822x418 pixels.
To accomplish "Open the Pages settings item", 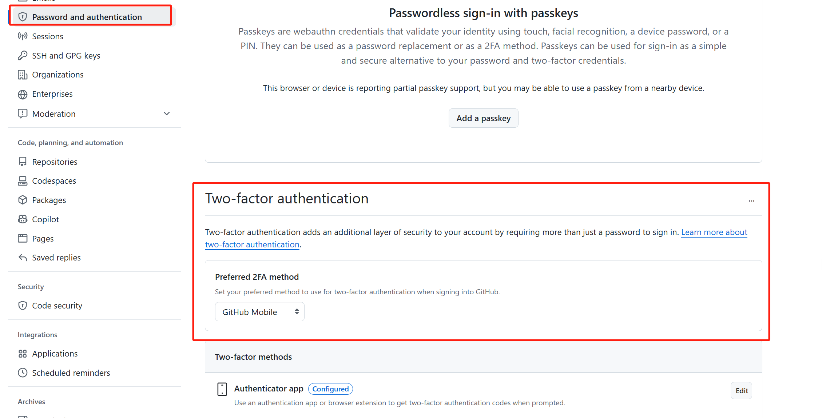I will pyautogui.click(x=43, y=239).
